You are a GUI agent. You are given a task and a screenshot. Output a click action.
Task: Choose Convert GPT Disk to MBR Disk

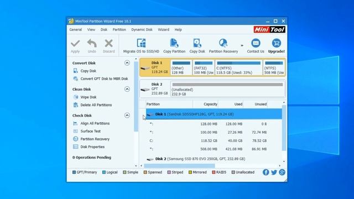104,78
